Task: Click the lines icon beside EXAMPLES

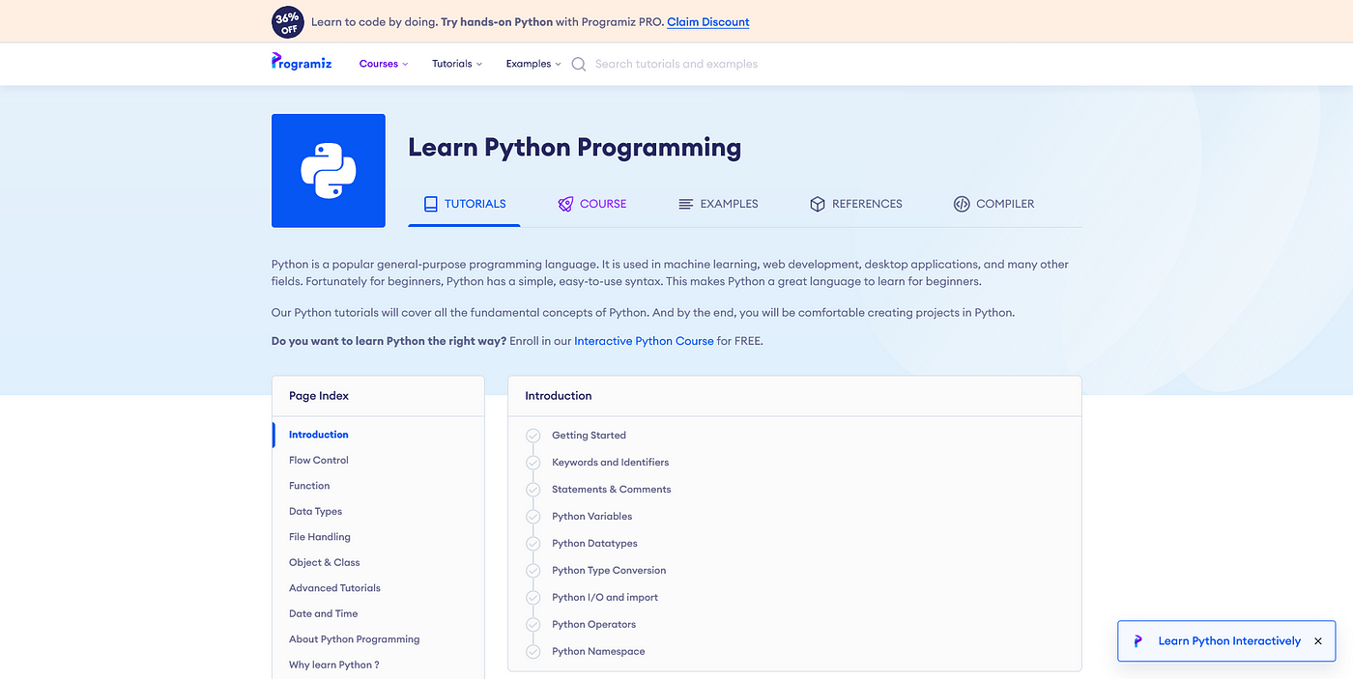Action: coord(686,204)
